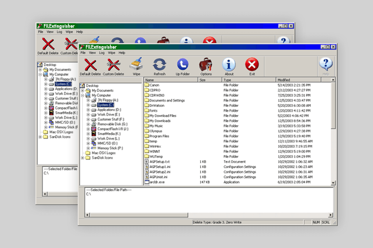Image resolution: width=373 pixels, height=248 pixels.
Task: Expand Customer Stuff (F:) in front window tree
Action: [x=88, y=119]
